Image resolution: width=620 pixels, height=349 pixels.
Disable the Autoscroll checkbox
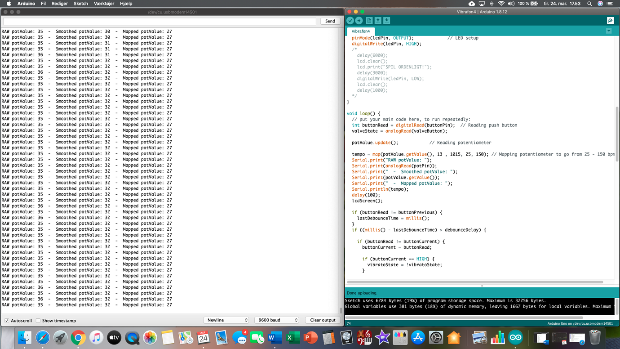7,321
